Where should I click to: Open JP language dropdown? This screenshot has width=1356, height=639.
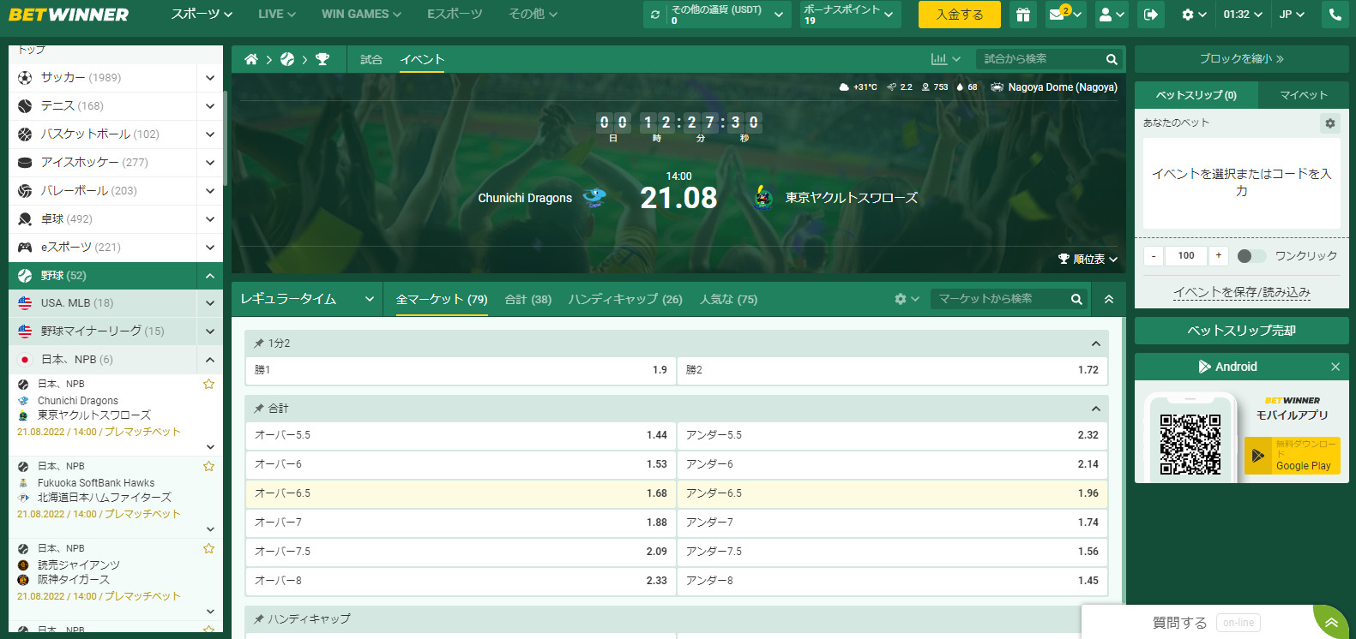point(1292,15)
